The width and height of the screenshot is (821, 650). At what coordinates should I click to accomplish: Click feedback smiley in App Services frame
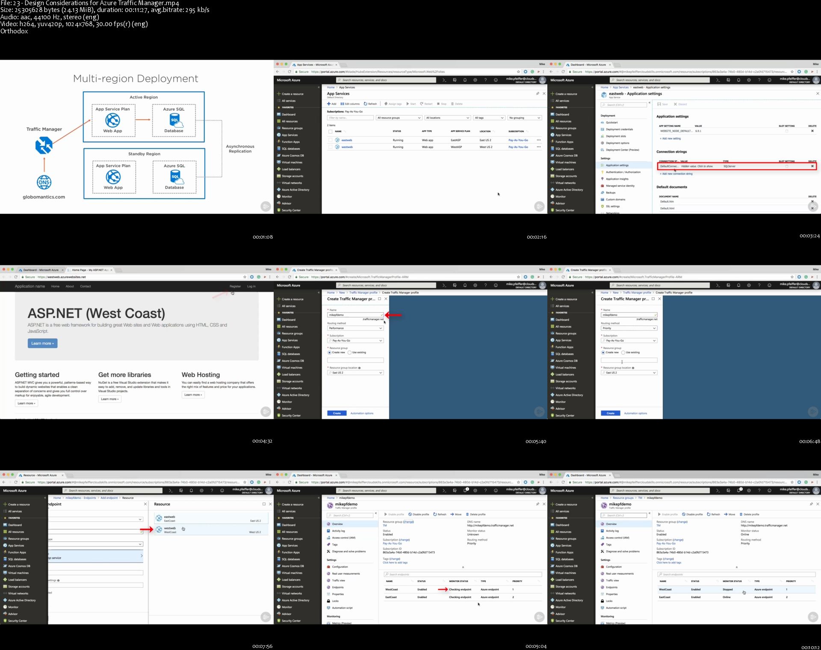(x=496, y=80)
